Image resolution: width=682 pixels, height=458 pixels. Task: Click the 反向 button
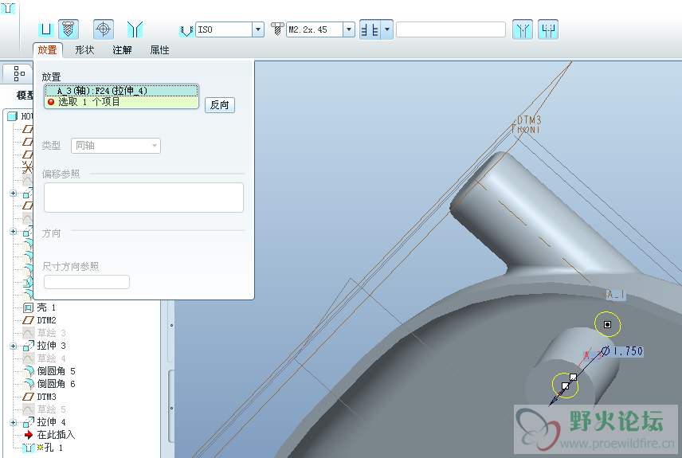[x=220, y=105]
